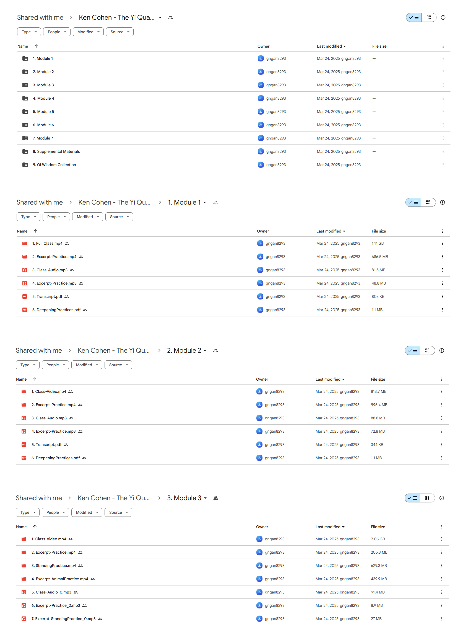This screenshot has width=468, height=640.
Task: Select 4. Excerpt-Practice.mp3 in Module 2
Action: [x=232, y=431]
